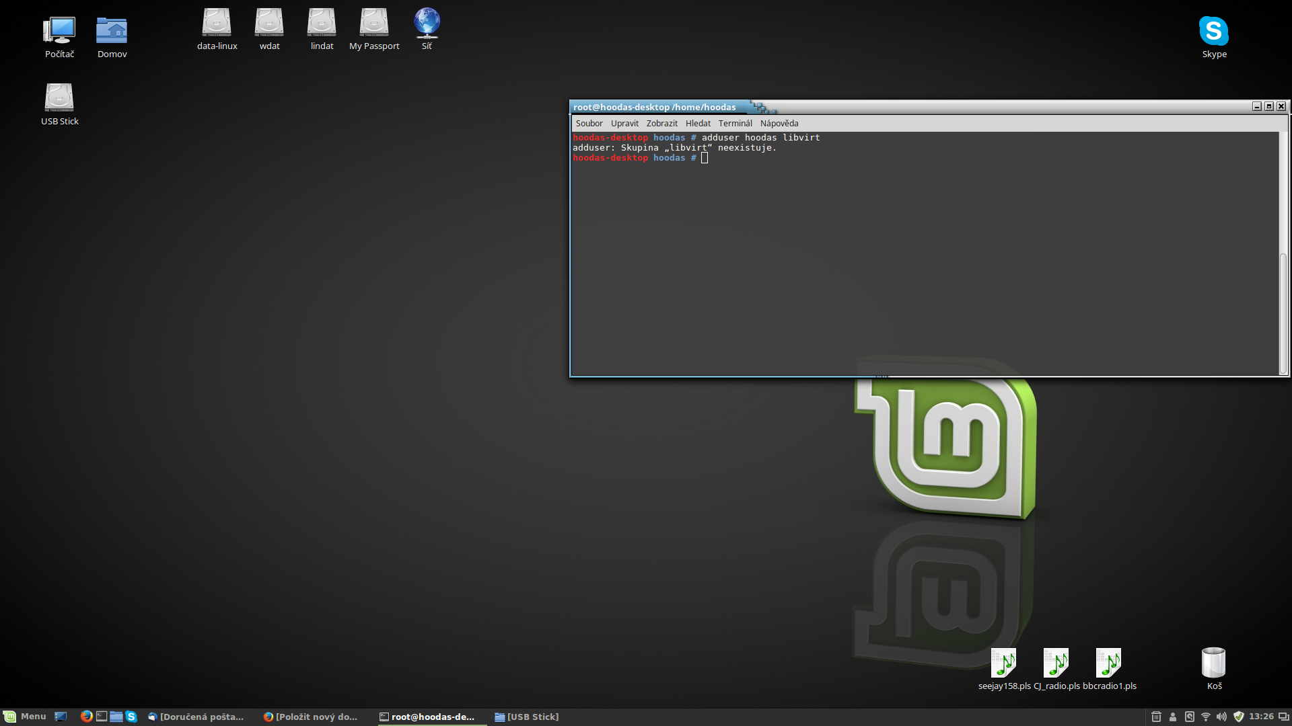This screenshot has width=1292, height=726.
Task: Launch Skype from the desktop icon
Action: (1214, 37)
